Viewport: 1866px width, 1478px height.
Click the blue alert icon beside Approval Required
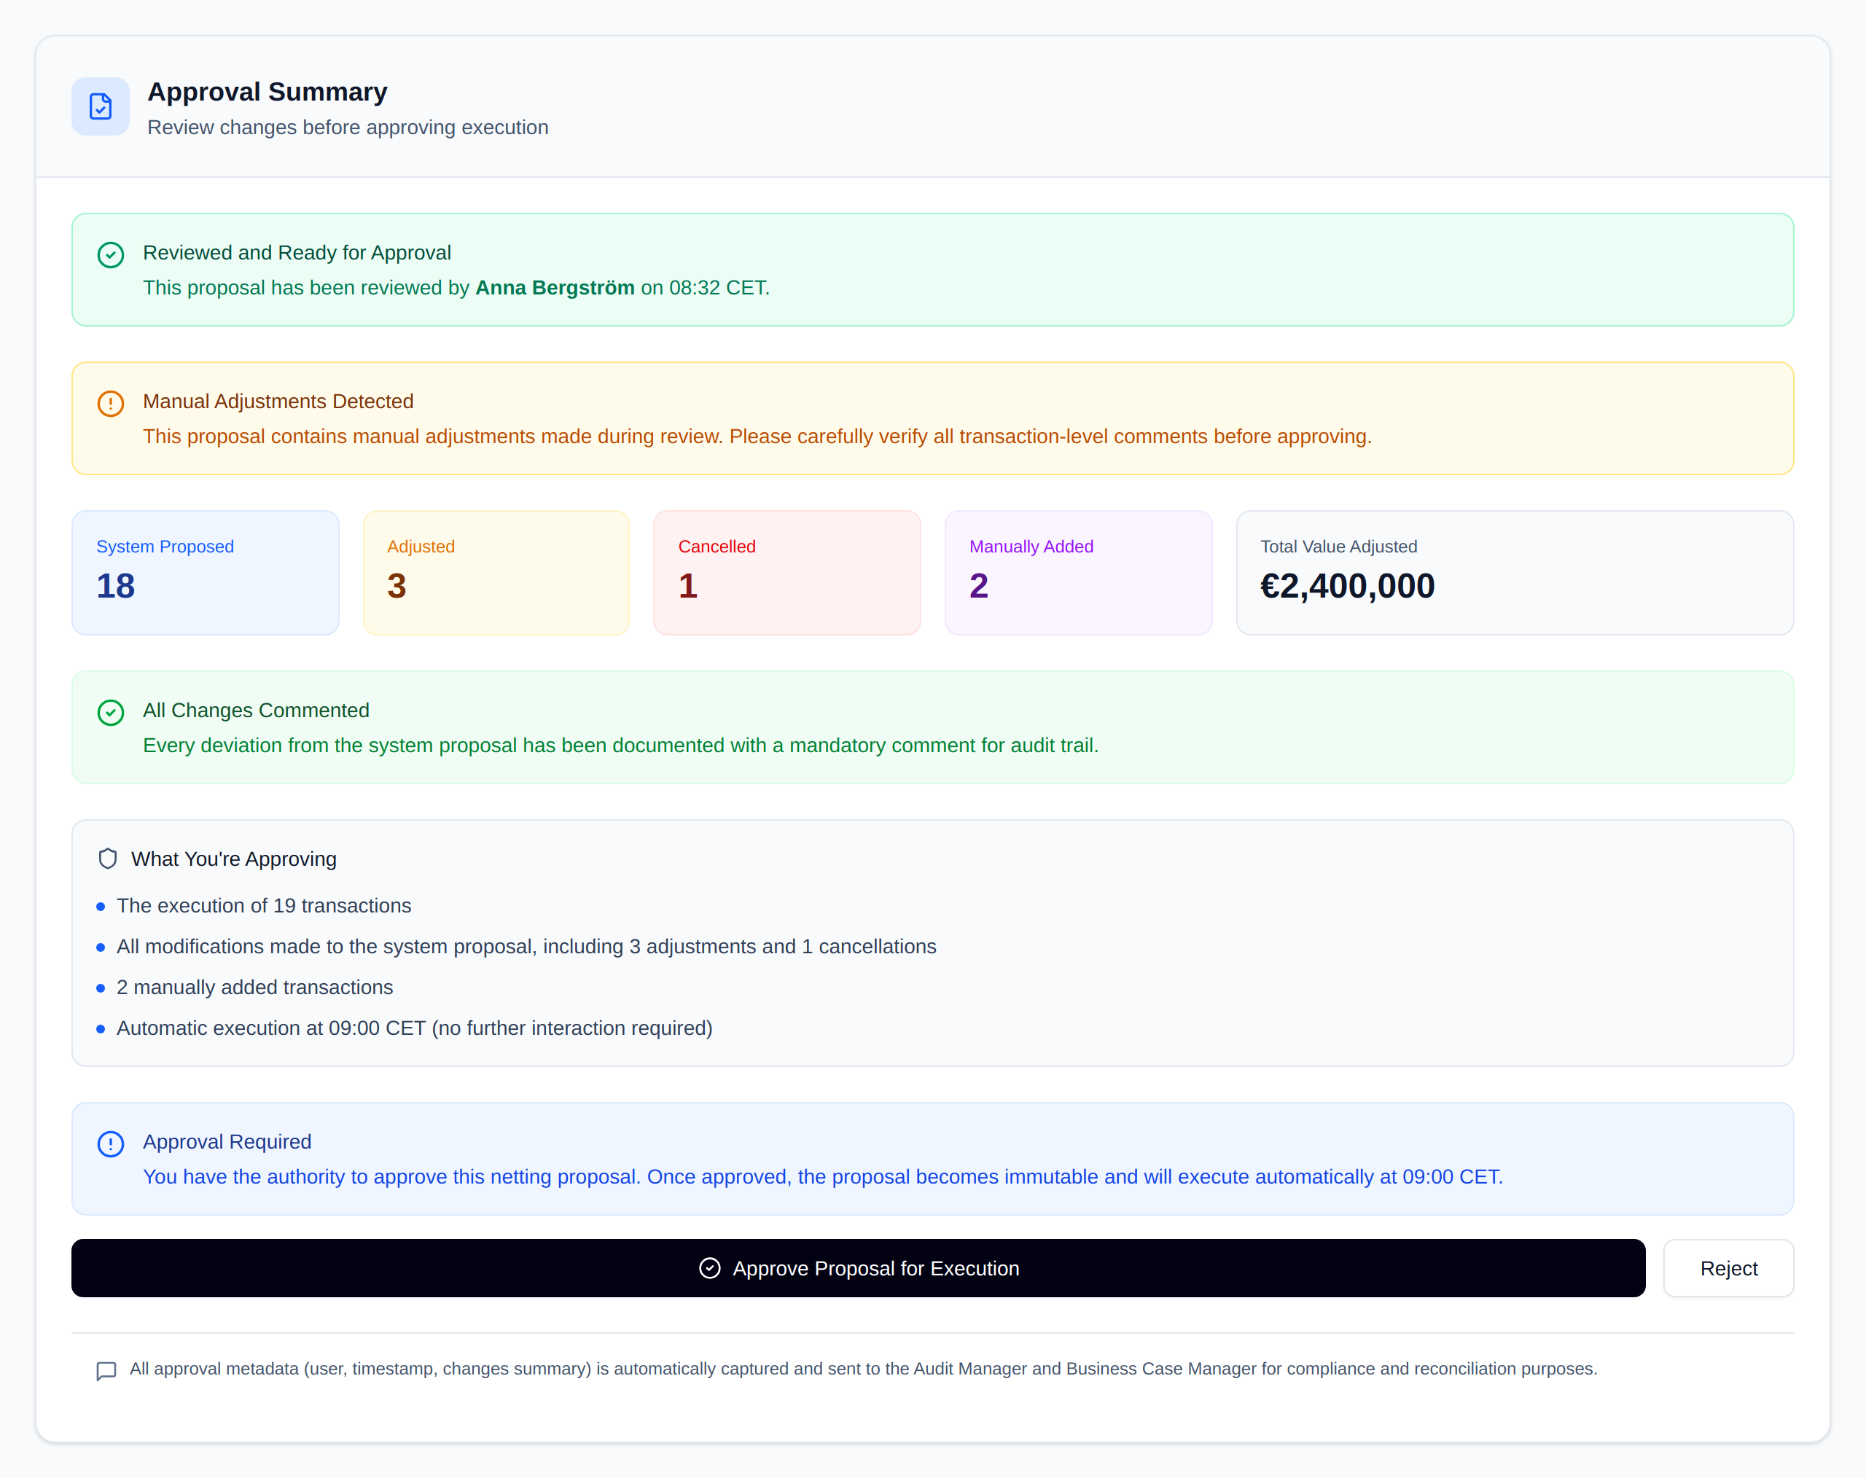click(111, 1144)
